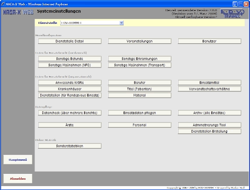Open Anwesende Kräfte list
Screen dimensions: 250x190
click(x=70, y=83)
